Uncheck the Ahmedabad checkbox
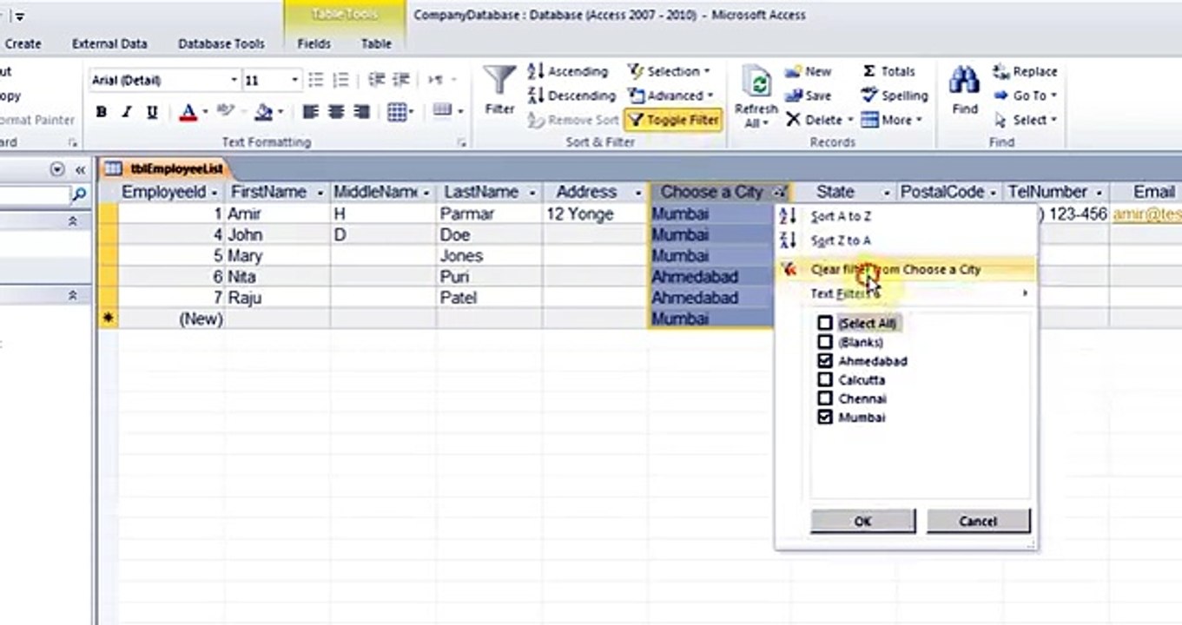The width and height of the screenshot is (1182, 625). point(825,361)
